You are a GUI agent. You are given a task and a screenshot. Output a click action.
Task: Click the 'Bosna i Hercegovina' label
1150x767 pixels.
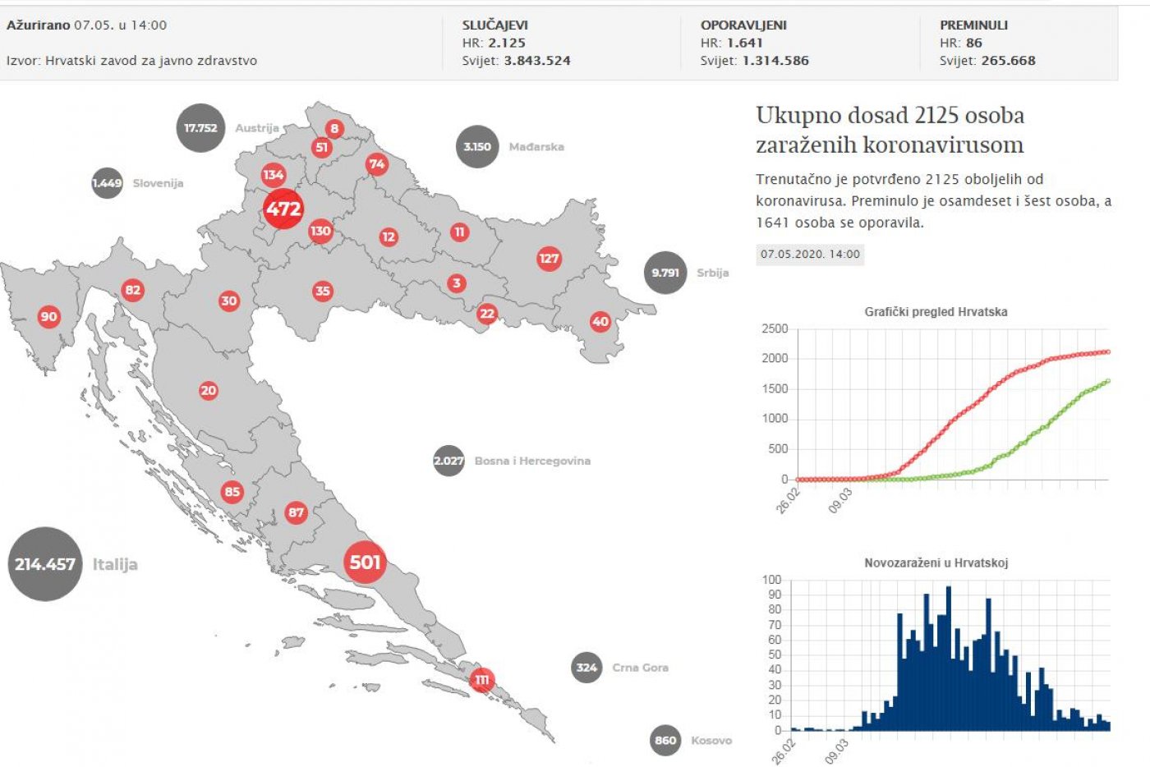[532, 461]
